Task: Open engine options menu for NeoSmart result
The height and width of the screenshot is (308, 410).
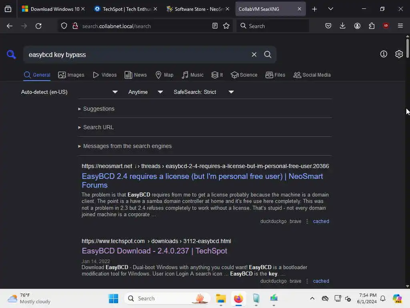Action: (x=307, y=221)
